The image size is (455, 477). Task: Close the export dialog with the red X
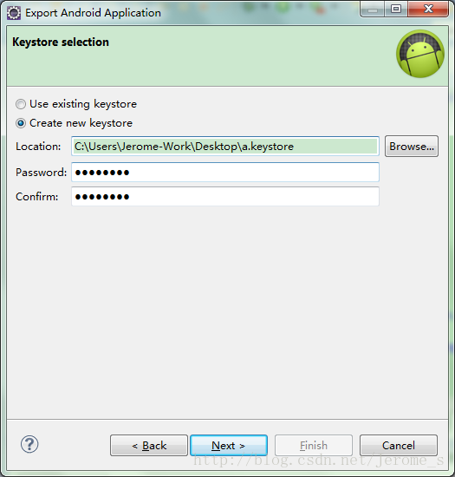(428, 10)
